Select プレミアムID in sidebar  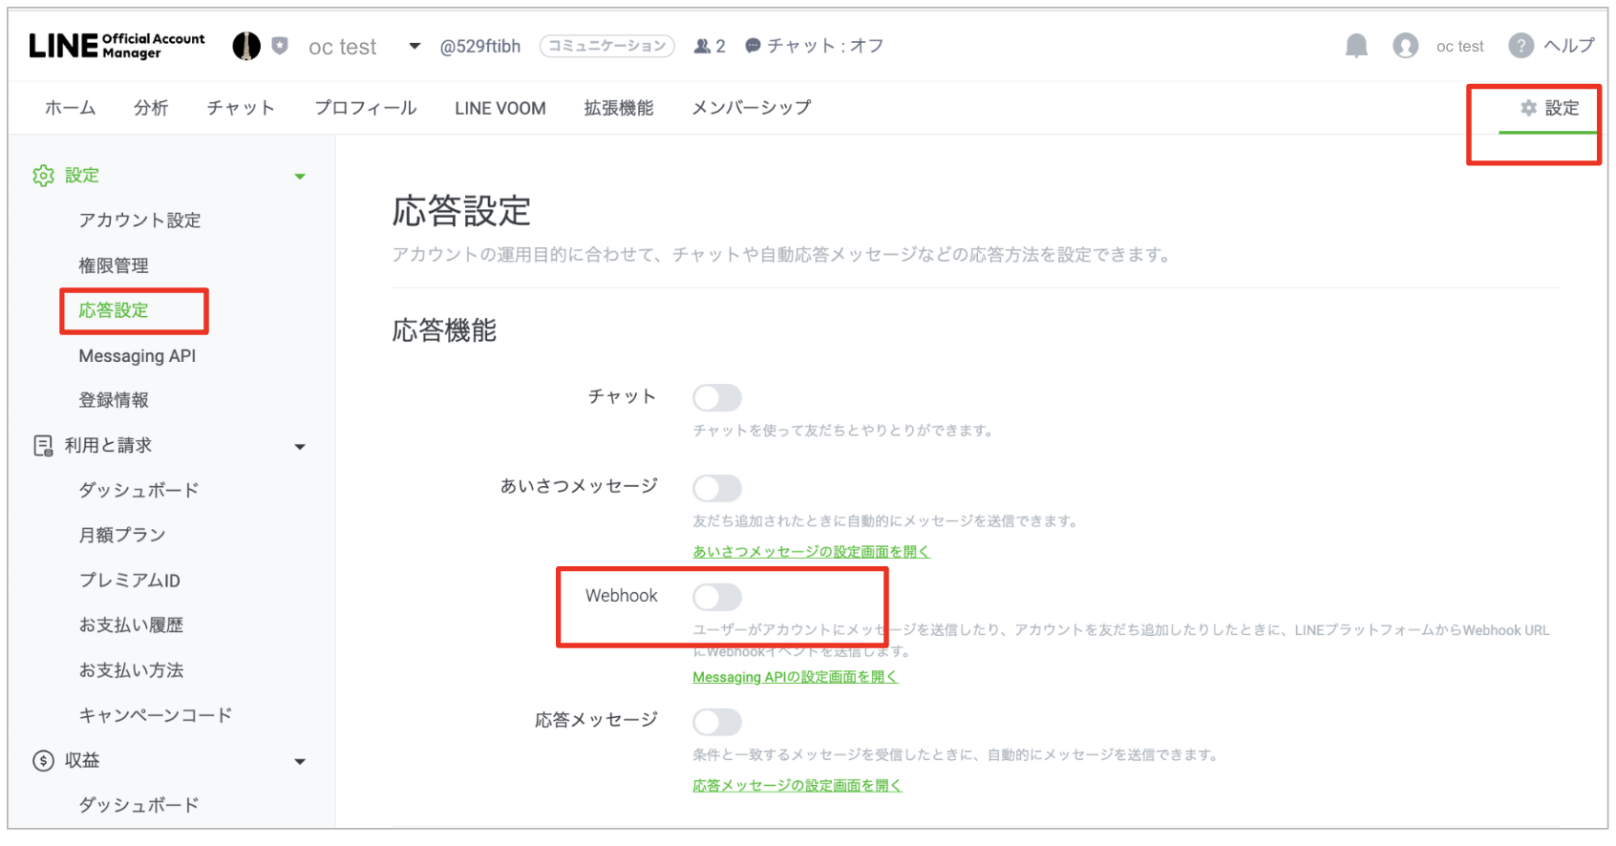(130, 581)
